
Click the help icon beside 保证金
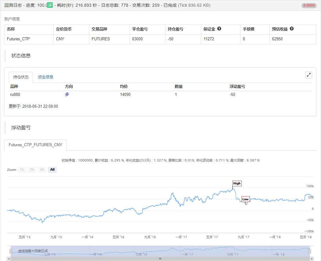point(219,29)
